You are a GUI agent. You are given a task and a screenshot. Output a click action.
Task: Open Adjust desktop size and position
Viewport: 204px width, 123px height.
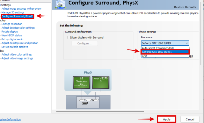click(x=20, y=43)
